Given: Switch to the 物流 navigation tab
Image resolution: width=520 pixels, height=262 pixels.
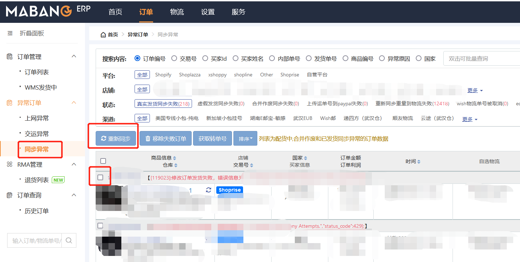Looking at the screenshot, I should pyautogui.click(x=177, y=12).
